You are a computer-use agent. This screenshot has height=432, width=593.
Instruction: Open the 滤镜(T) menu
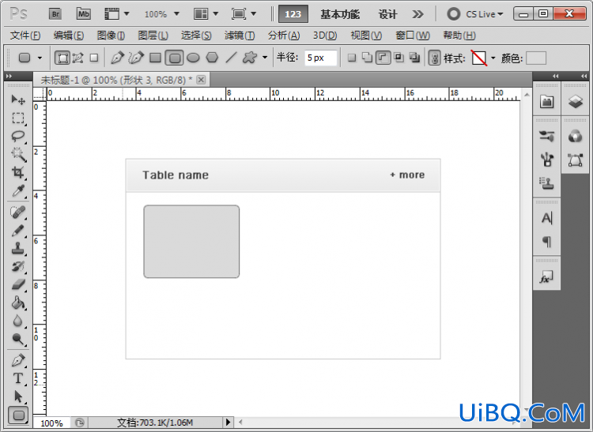click(240, 36)
